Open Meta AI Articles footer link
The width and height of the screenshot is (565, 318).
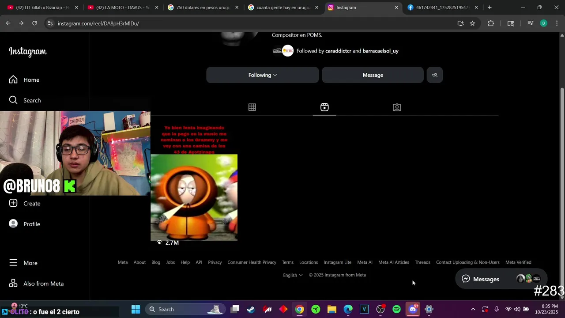click(x=394, y=262)
